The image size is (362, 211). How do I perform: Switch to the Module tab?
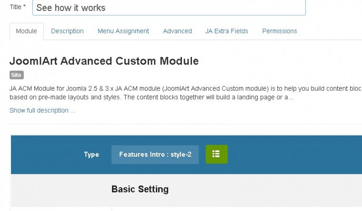pyautogui.click(x=26, y=31)
